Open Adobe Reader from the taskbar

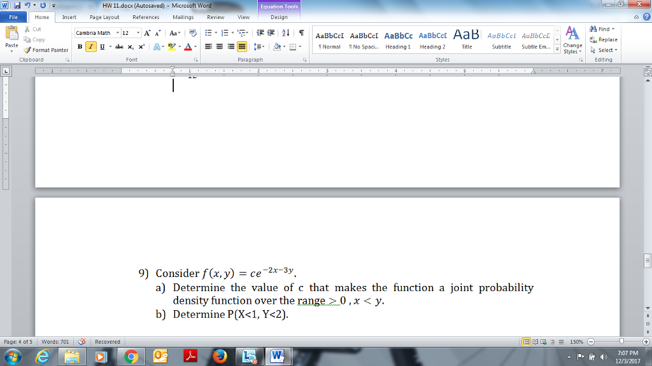pos(192,356)
